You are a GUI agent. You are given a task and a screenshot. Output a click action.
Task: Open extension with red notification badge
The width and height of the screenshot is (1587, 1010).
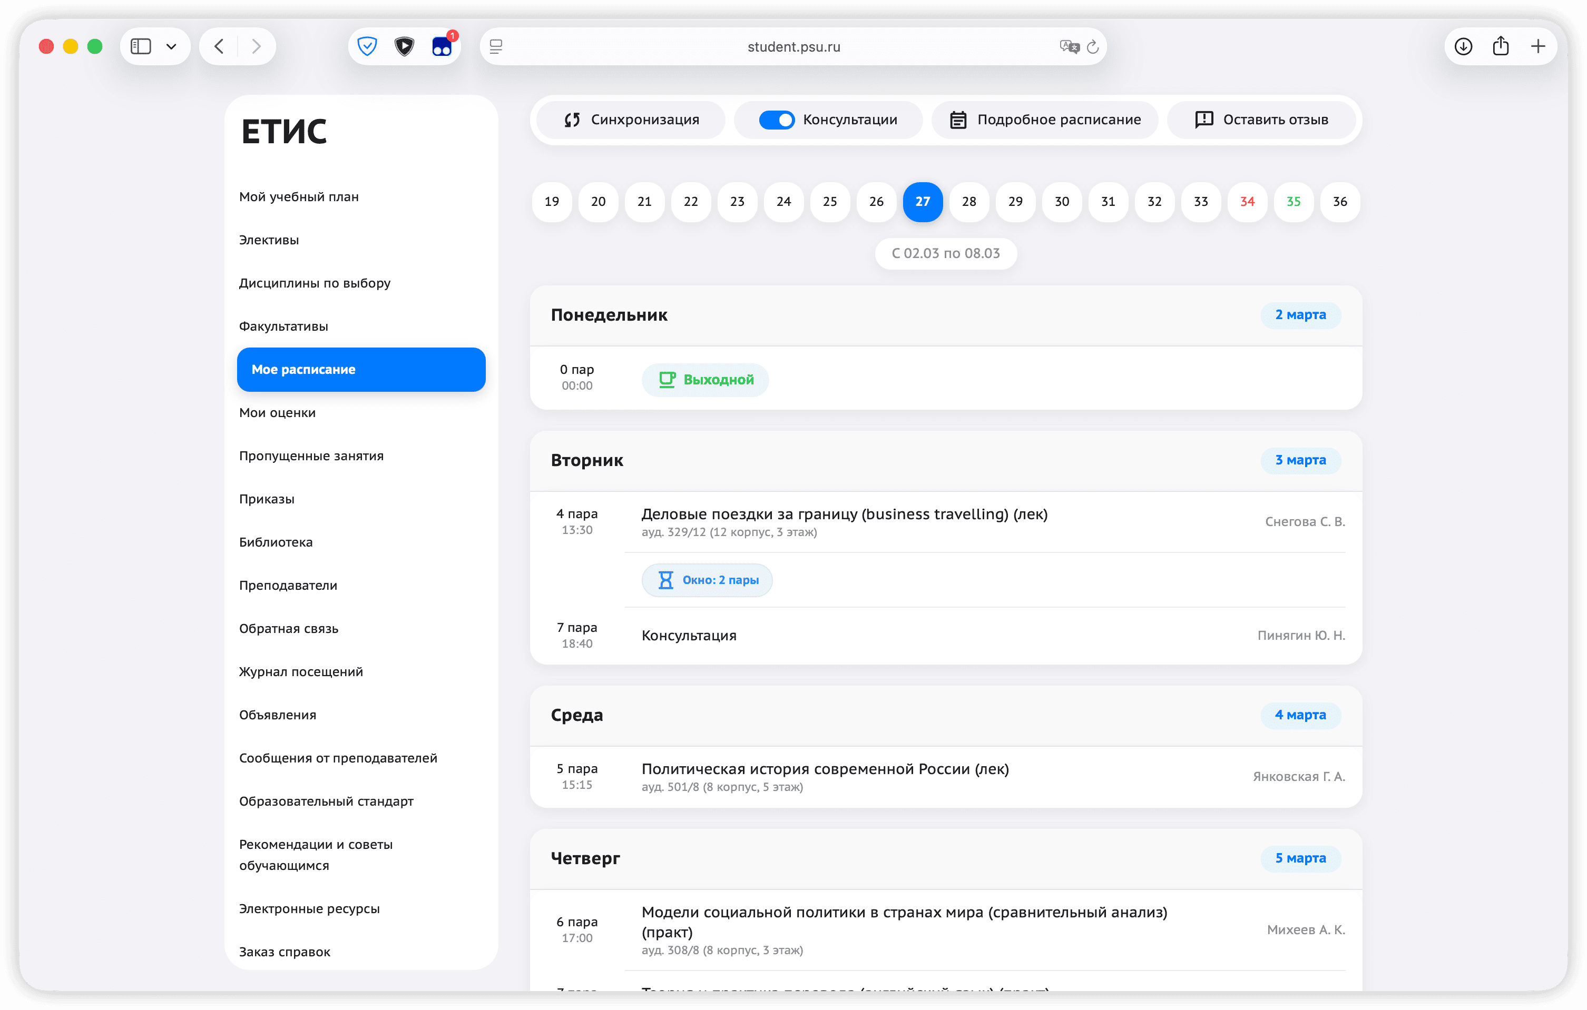(x=442, y=46)
